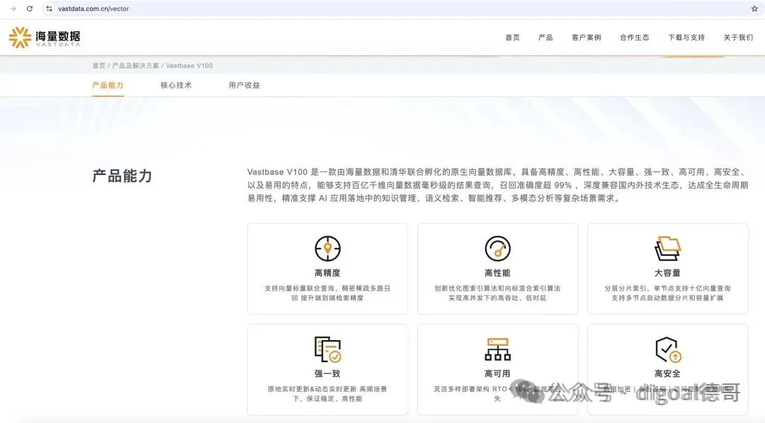This screenshot has width=765, height=423.
Task: Click the 高精度 card title
Action: click(327, 273)
